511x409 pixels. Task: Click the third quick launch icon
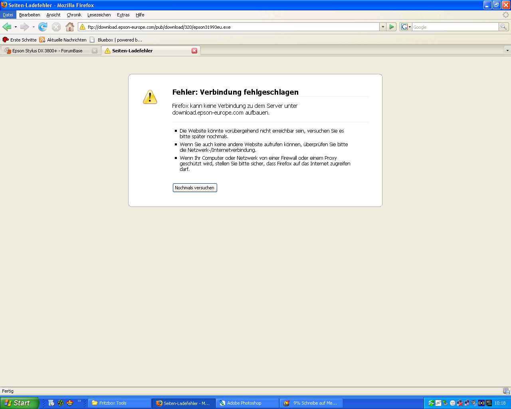click(70, 403)
